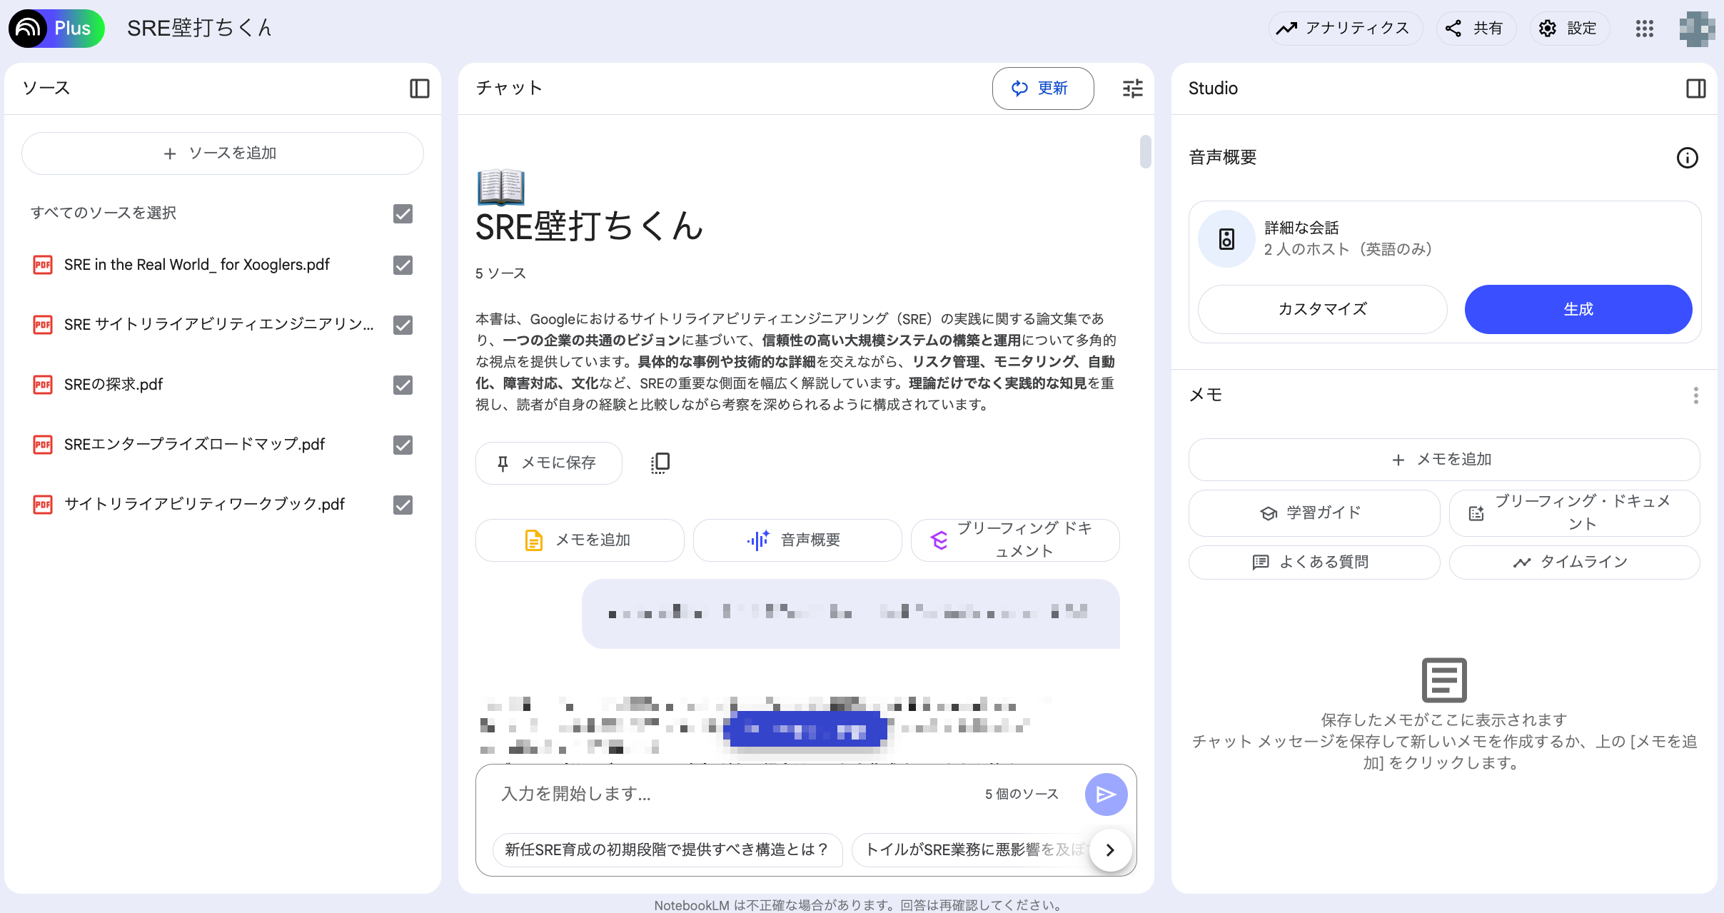This screenshot has height=913, width=1724.
Task: Generate タイムライン timeline
Action: point(1574,563)
